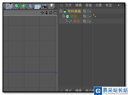128x95 pixels.
Task: Disable the green checkmark for 挤压
Action: (90, 16)
